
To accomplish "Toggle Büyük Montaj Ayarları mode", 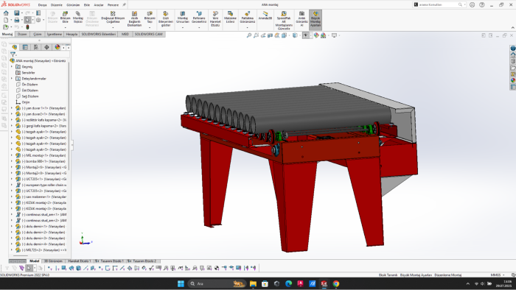I will pos(315,20).
